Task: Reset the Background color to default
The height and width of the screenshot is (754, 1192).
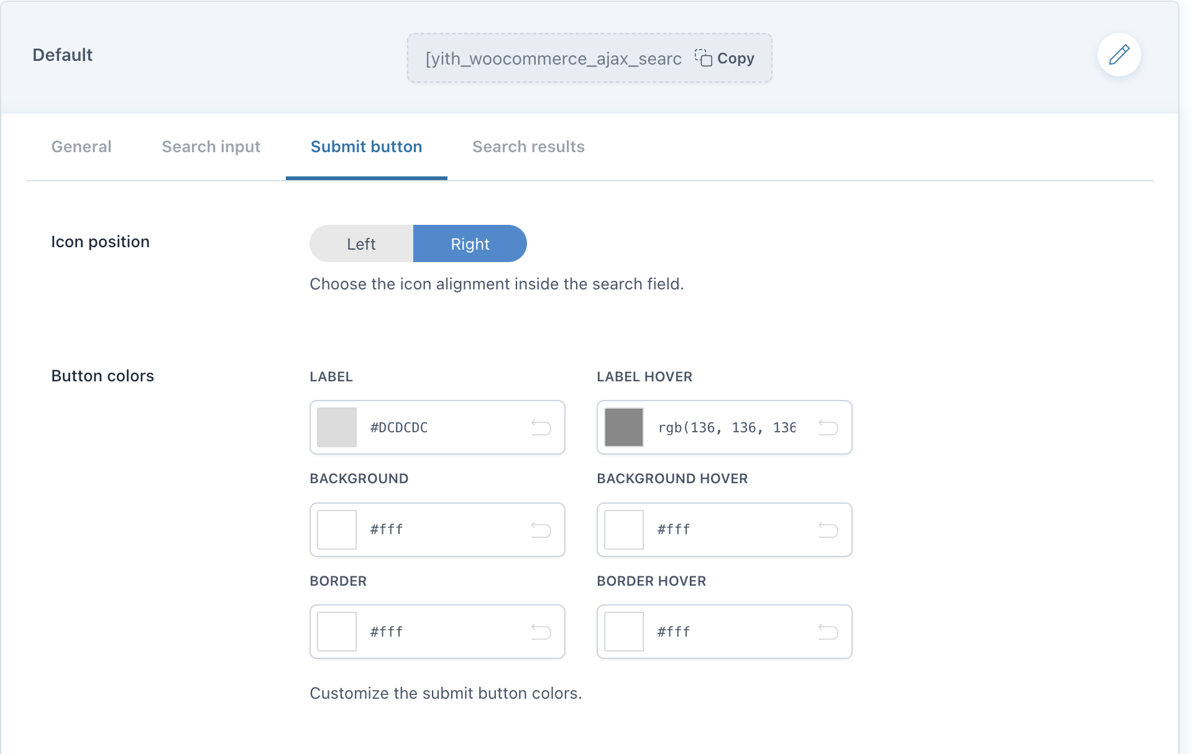Action: click(x=541, y=530)
